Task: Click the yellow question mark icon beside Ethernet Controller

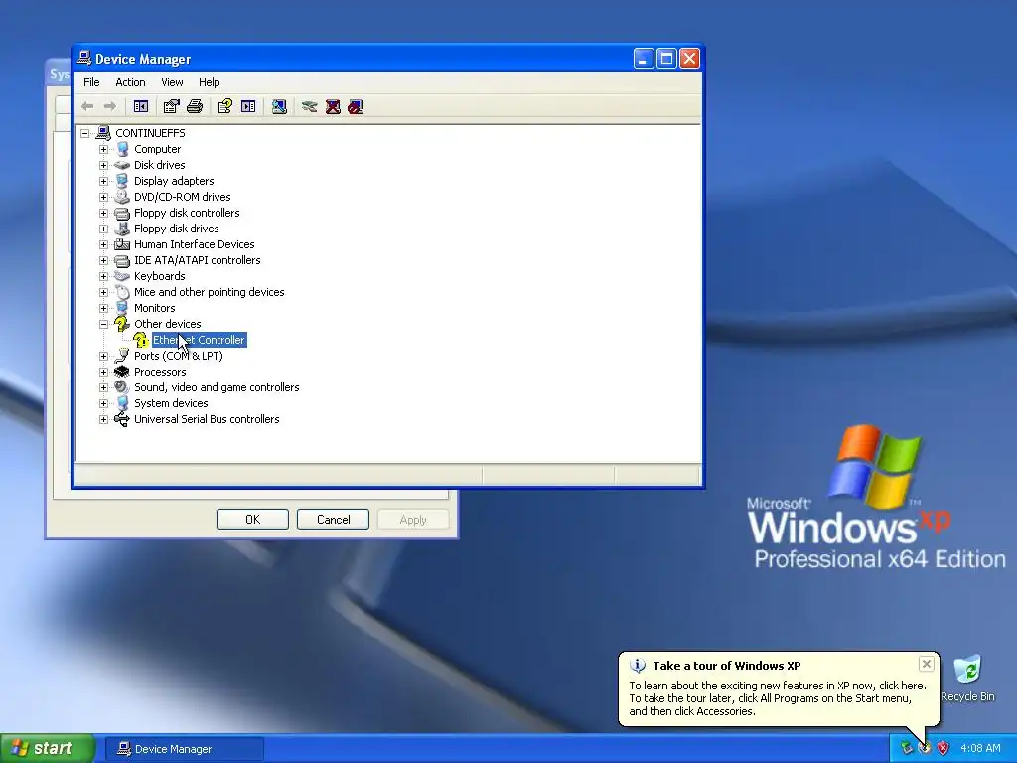Action: pyautogui.click(x=141, y=340)
